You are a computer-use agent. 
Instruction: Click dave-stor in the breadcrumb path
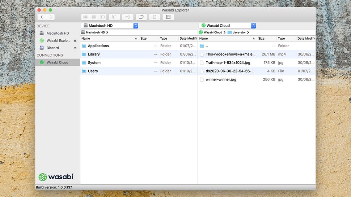(x=239, y=32)
